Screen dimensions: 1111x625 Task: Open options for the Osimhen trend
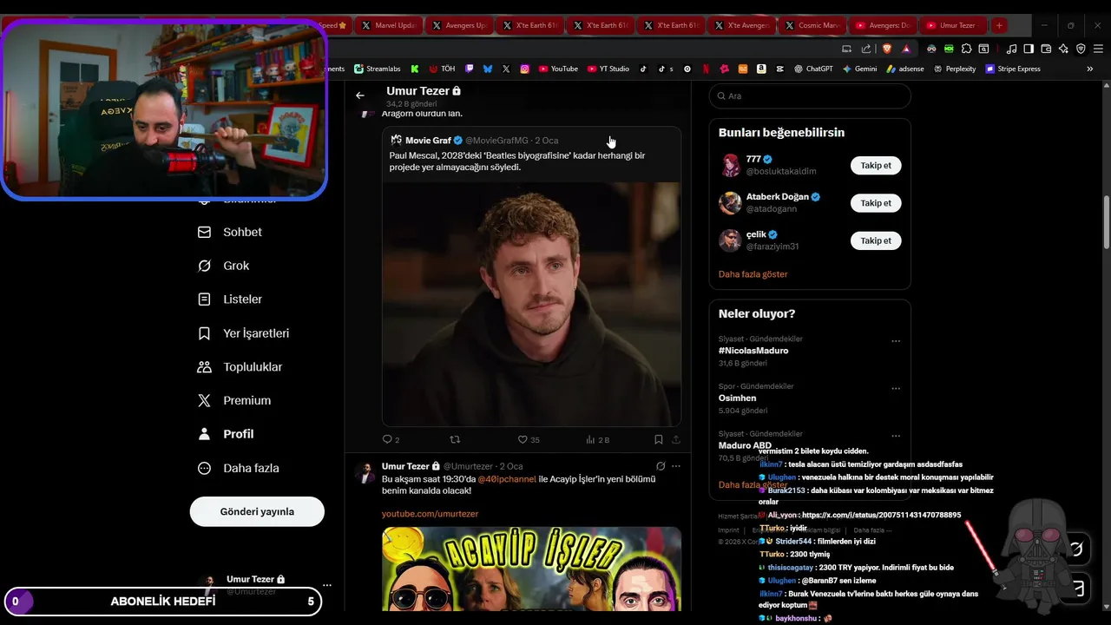coord(896,389)
